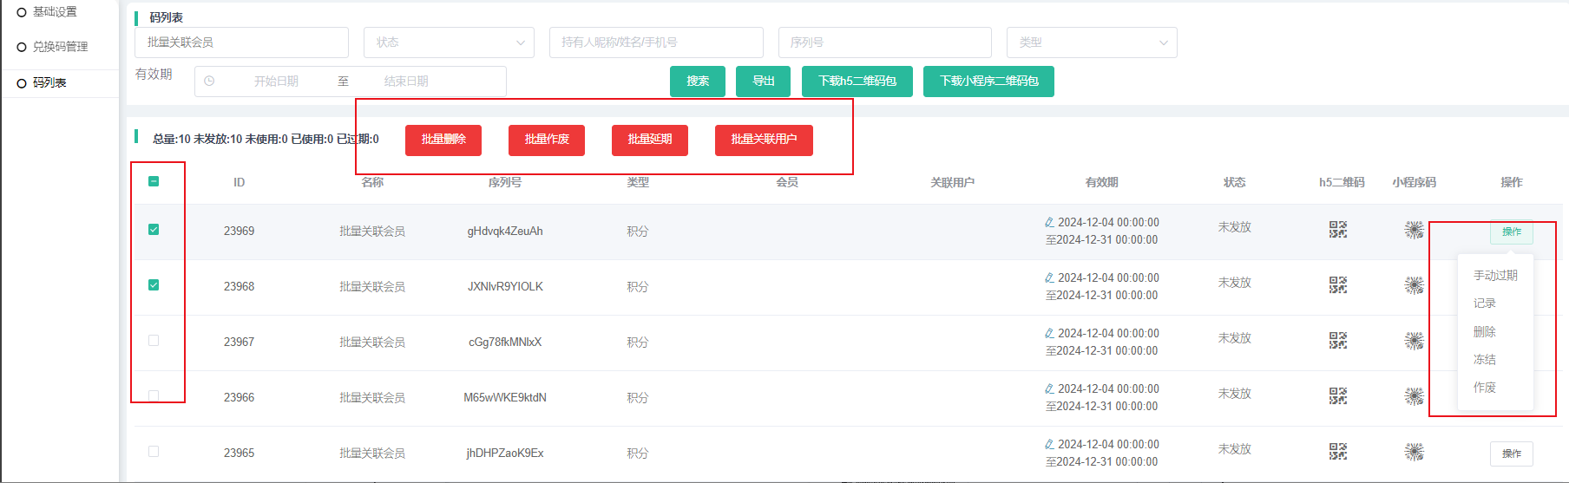
Task: Click the green 搜索 search button
Action: [698, 82]
